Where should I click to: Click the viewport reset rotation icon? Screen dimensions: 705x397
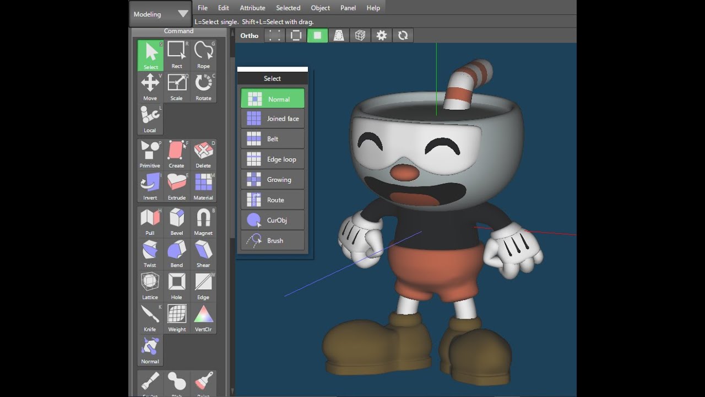[403, 35]
